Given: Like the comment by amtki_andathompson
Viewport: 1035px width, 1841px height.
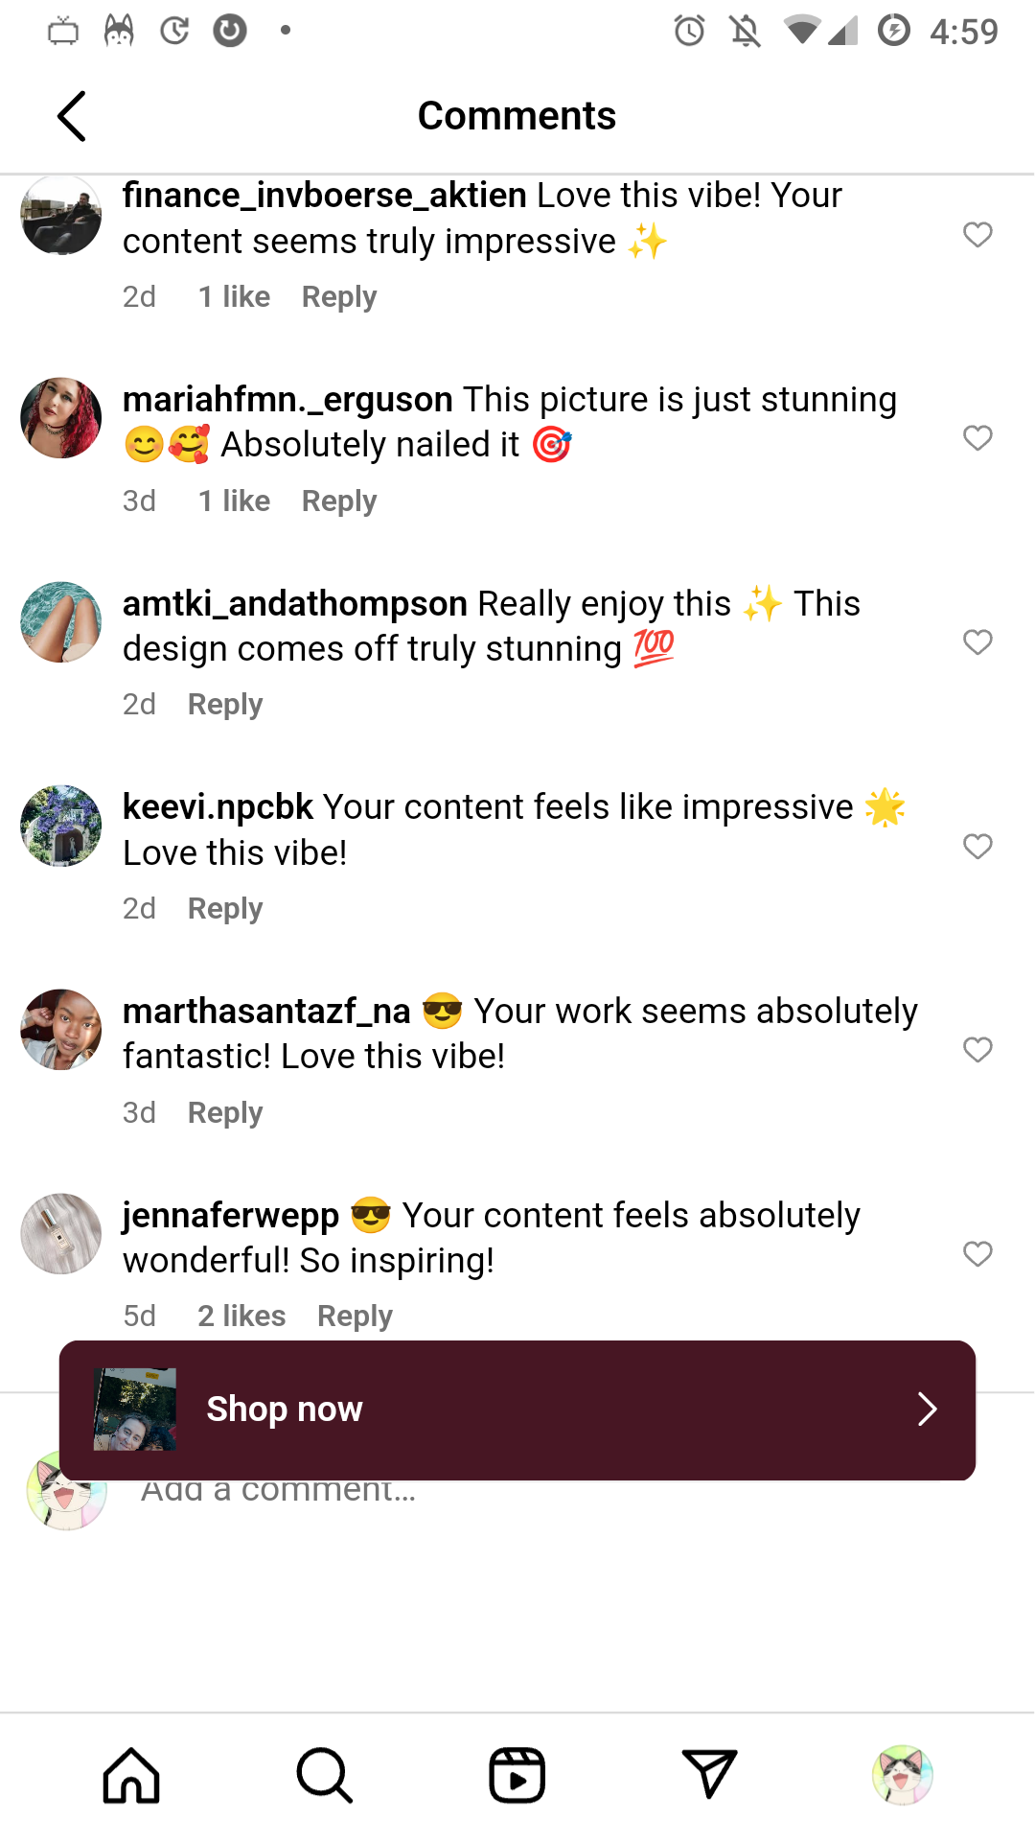Looking at the screenshot, I should click(x=977, y=642).
